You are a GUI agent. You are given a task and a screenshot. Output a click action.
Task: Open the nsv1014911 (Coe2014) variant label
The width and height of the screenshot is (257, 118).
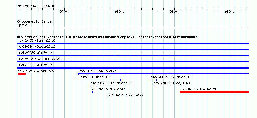(35, 65)
